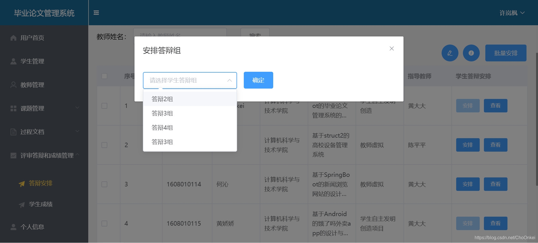Click topic 基于struct2的高校设备管理系统
Image resolution: width=538 pixels, height=243 pixels.
pyautogui.click(x=331, y=145)
